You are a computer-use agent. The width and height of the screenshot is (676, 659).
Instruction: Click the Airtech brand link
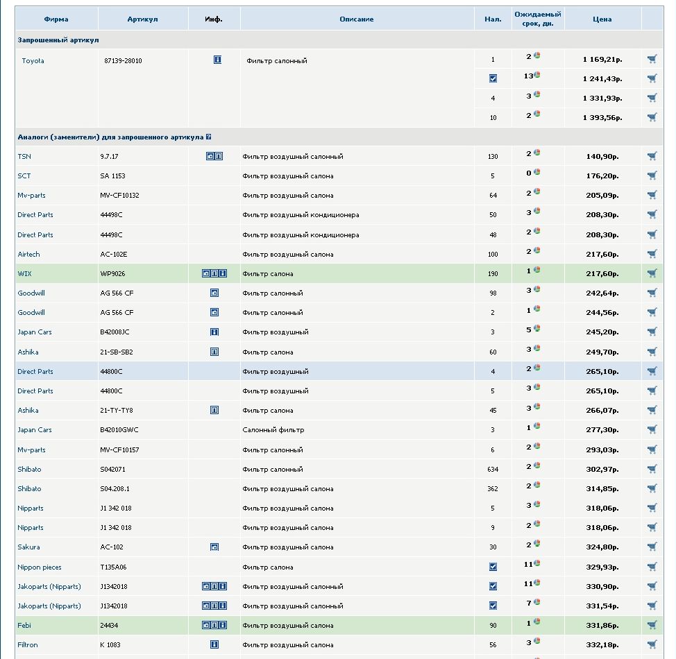click(x=28, y=255)
